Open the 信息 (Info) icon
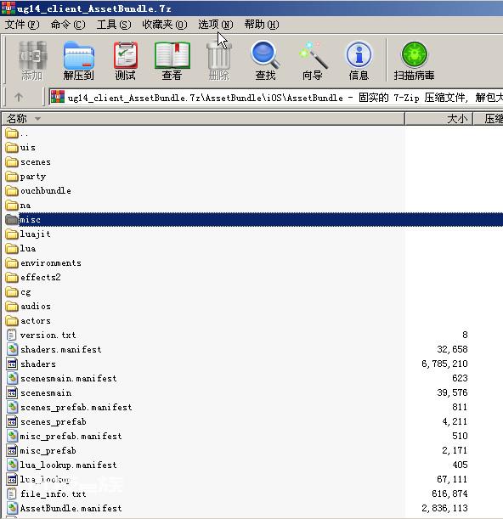Image resolution: width=503 pixels, height=519 pixels. click(359, 60)
